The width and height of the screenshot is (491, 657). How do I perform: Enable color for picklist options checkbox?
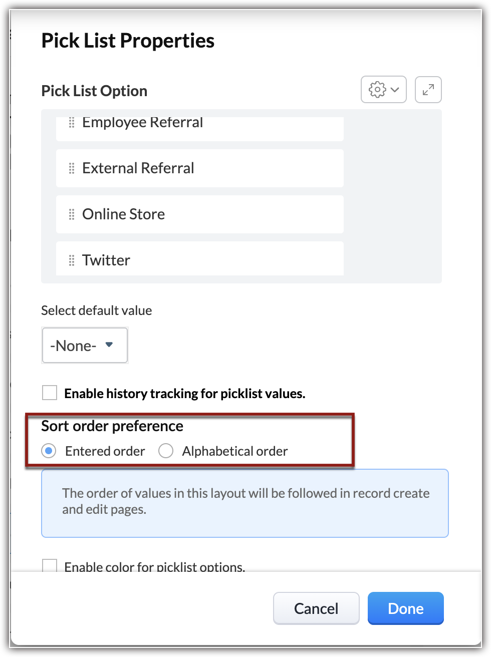tap(50, 566)
